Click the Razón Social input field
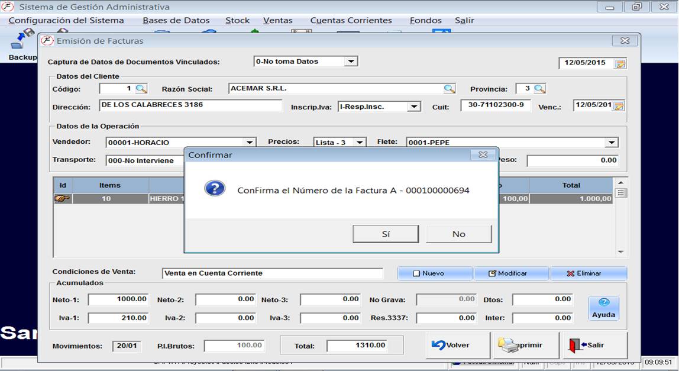This screenshot has width=679, height=371. (336, 88)
